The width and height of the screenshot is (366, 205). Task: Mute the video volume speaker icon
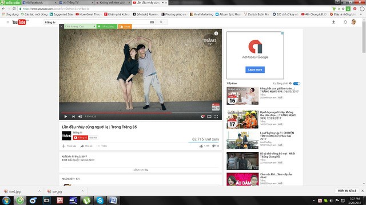click(80, 116)
